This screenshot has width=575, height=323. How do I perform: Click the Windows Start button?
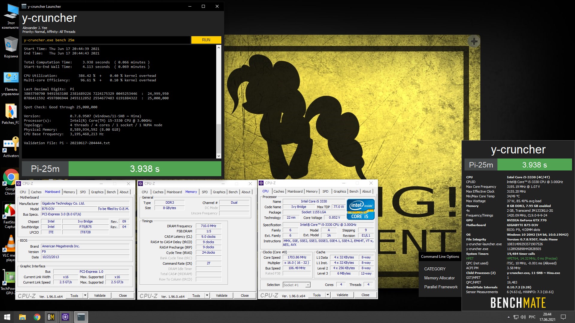pyautogui.click(x=7, y=317)
